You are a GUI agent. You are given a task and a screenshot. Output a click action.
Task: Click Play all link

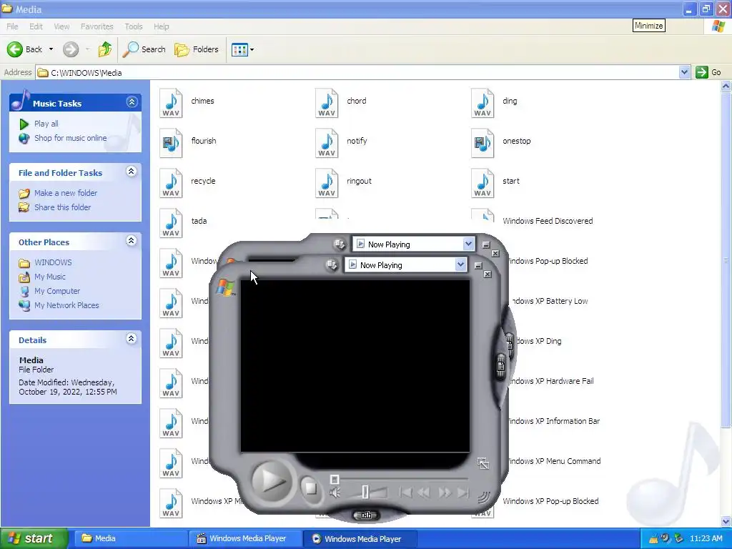coord(46,124)
